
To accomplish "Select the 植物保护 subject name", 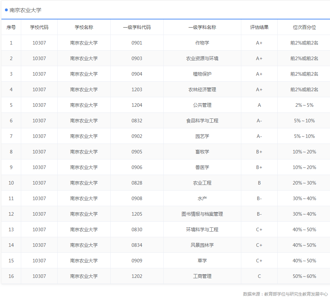I will [202, 74].
